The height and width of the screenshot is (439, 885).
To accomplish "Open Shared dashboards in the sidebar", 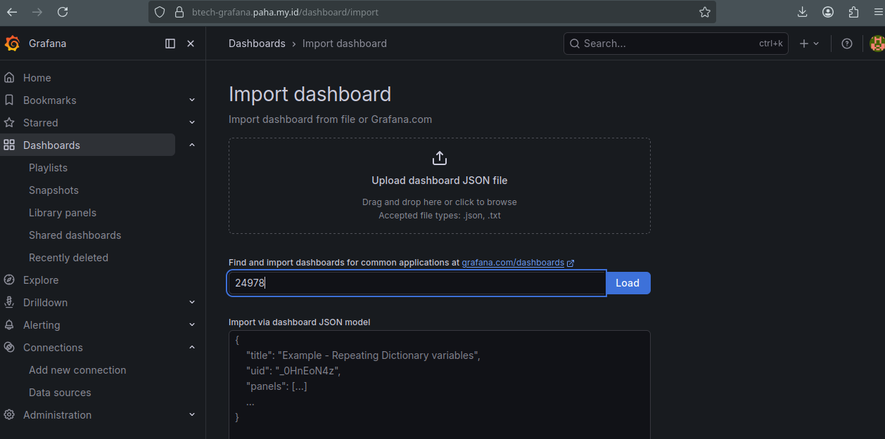I will click(75, 235).
